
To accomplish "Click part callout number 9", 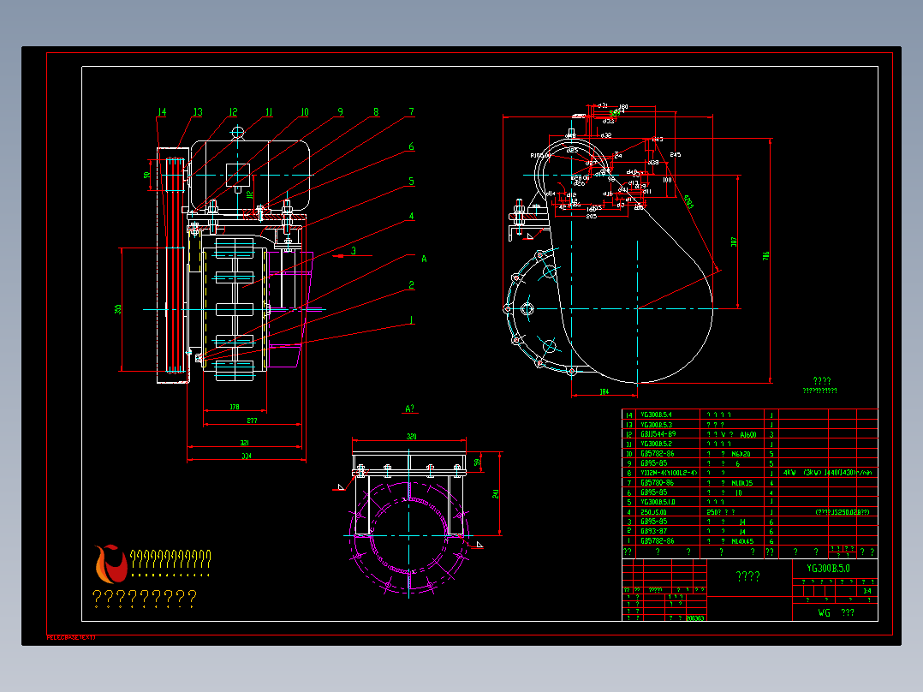I will 340,111.
